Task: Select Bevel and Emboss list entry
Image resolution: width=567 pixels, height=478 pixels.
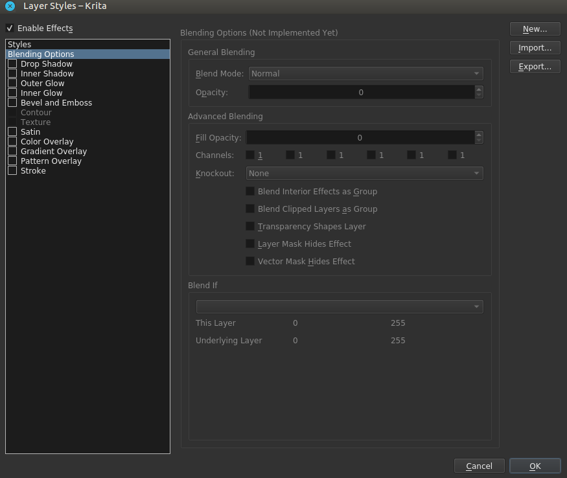Action: (56, 103)
